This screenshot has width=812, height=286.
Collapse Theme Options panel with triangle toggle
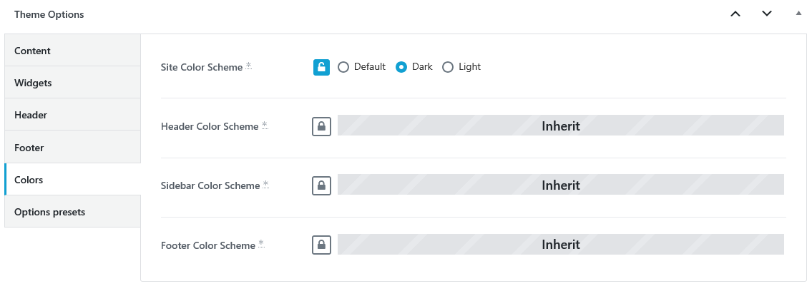tap(798, 14)
